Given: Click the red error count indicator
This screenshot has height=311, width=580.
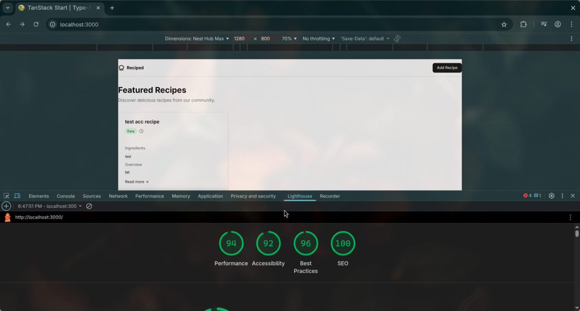Looking at the screenshot, I should click(x=527, y=196).
